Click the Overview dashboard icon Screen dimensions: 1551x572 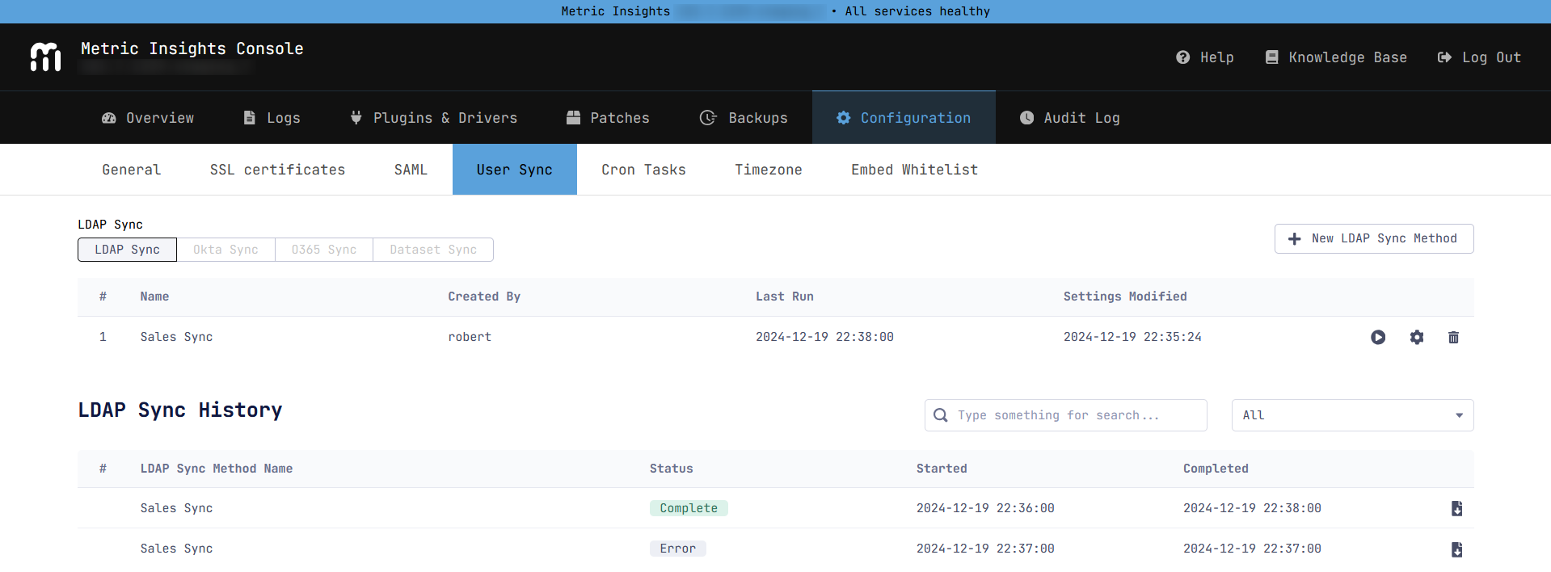(109, 118)
